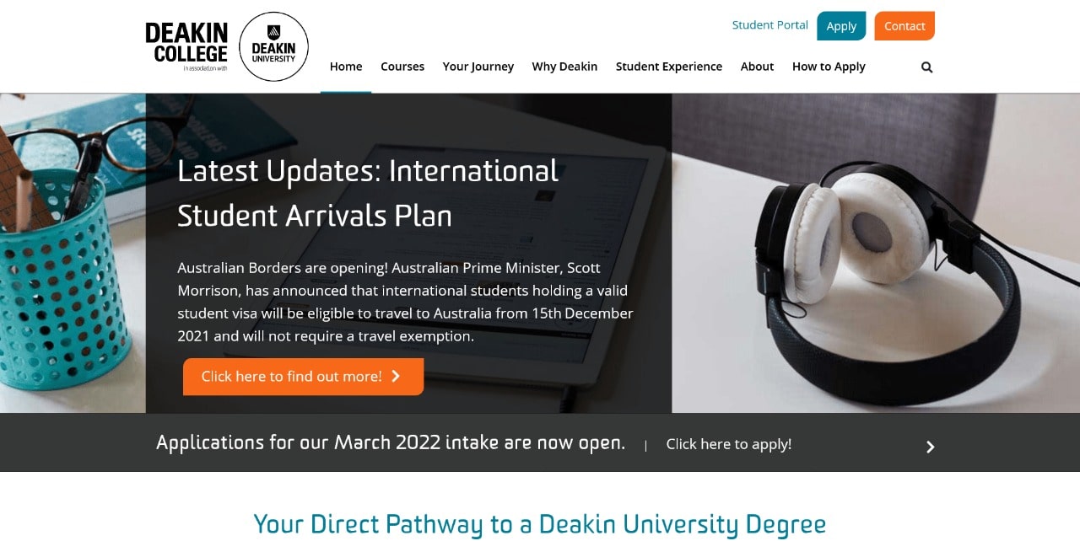Select the Home navigation tab
Image resolution: width=1080 pixels, height=541 pixels.
pyautogui.click(x=346, y=67)
